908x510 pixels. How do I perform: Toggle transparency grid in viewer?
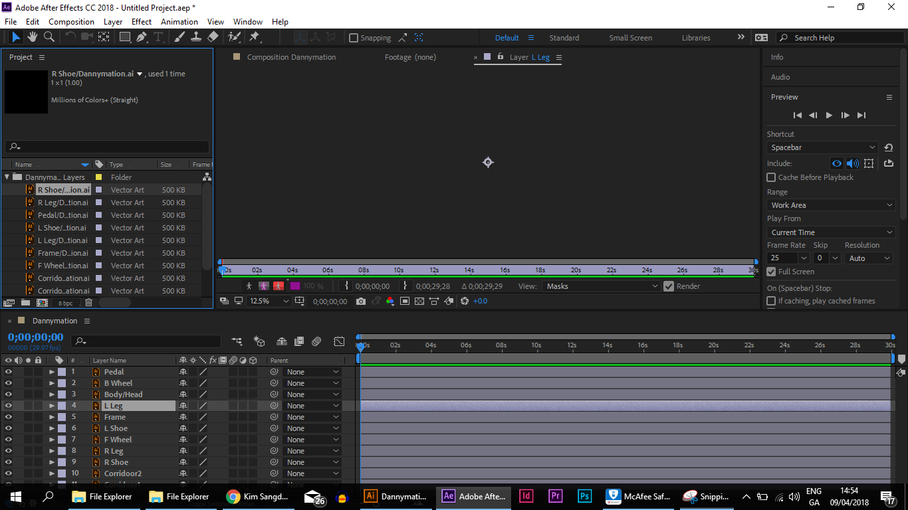pyautogui.click(x=419, y=301)
